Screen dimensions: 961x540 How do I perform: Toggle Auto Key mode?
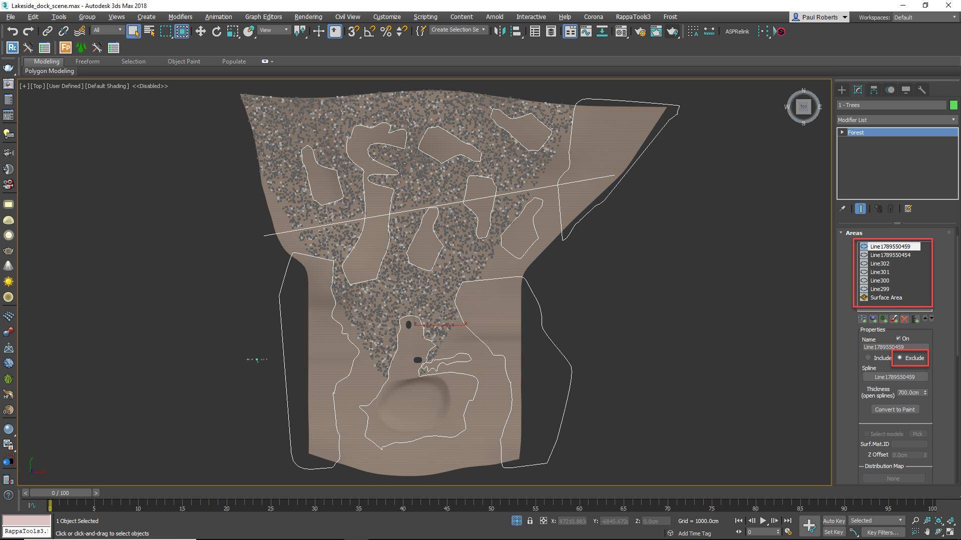pos(834,520)
